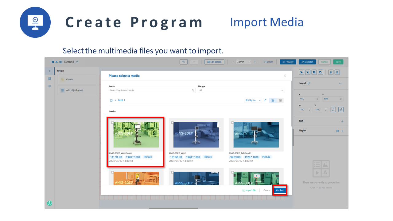The image size is (393, 221).
Task: Click the Dept. 1 breadcrumb folder
Action: click(x=122, y=100)
